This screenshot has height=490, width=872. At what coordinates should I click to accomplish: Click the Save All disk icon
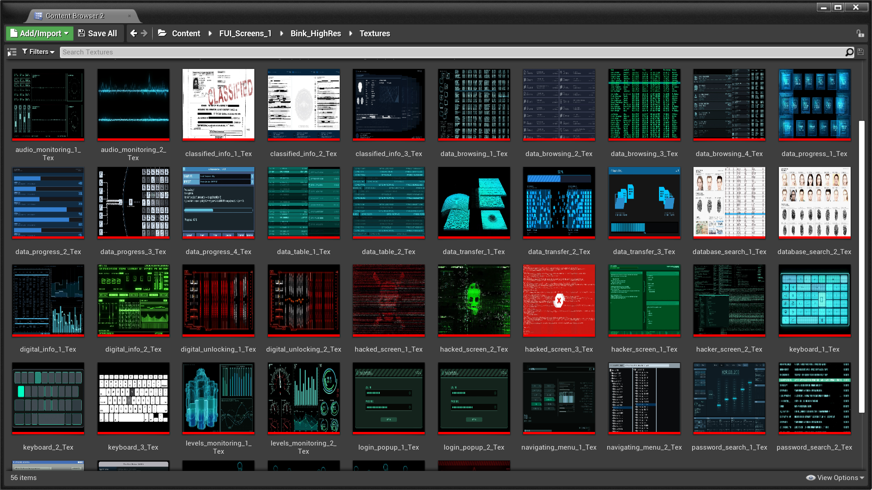(82, 33)
